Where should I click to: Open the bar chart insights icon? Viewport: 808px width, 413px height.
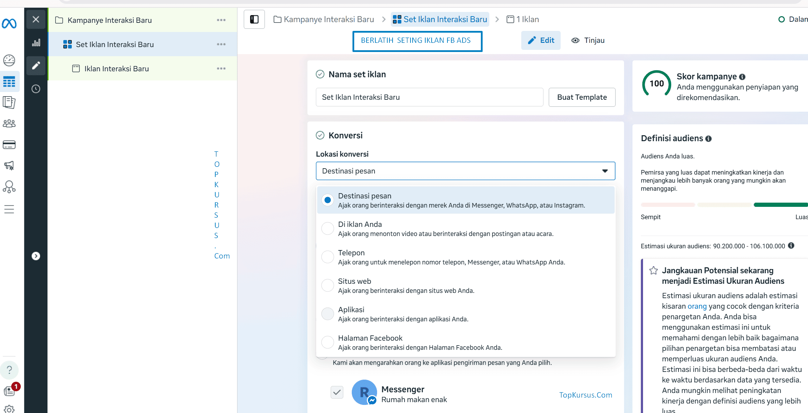click(x=36, y=43)
